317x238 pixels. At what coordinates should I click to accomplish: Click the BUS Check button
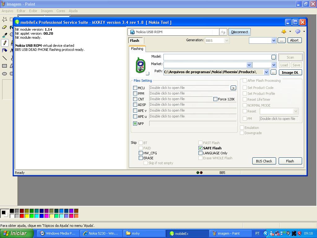[264, 161]
